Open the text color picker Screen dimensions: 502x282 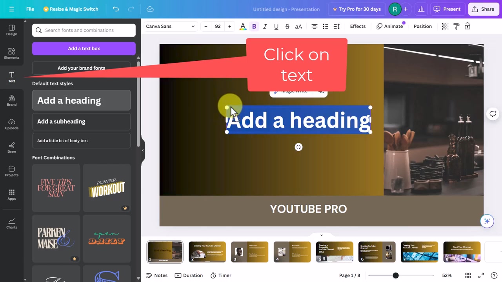point(243,26)
